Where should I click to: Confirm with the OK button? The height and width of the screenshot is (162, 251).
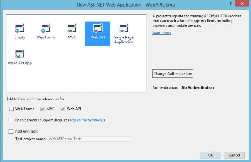pos(210,155)
